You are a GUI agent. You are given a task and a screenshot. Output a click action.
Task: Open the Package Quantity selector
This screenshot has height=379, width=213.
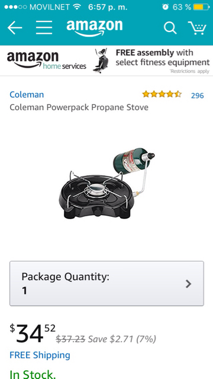pos(106,283)
